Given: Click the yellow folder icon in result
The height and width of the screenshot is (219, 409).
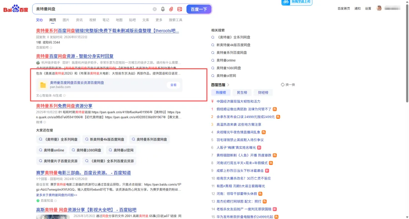Looking at the screenshot, I should 43,85.
